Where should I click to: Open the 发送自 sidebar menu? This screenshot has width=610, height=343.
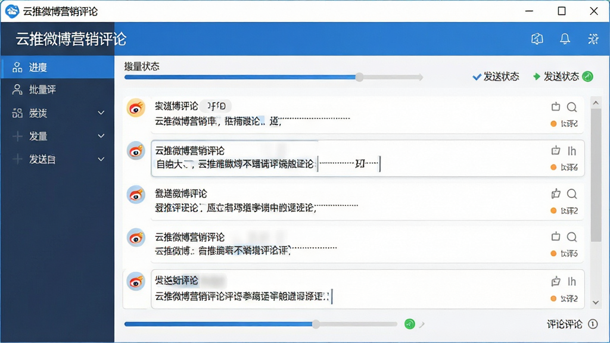[58, 159]
